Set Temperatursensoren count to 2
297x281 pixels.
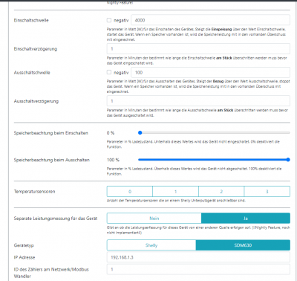point(221,192)
